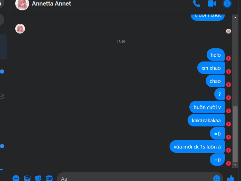The height and width of the screenshot is (181, 241).
Task: Open the GIF picker
Action: tap(49, 178)
